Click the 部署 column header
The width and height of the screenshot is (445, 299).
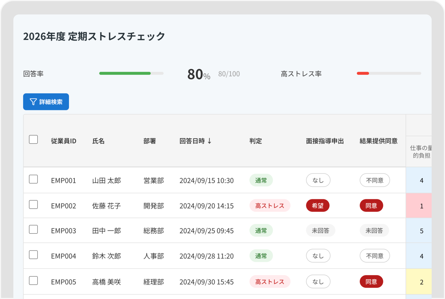coord(150,141)
